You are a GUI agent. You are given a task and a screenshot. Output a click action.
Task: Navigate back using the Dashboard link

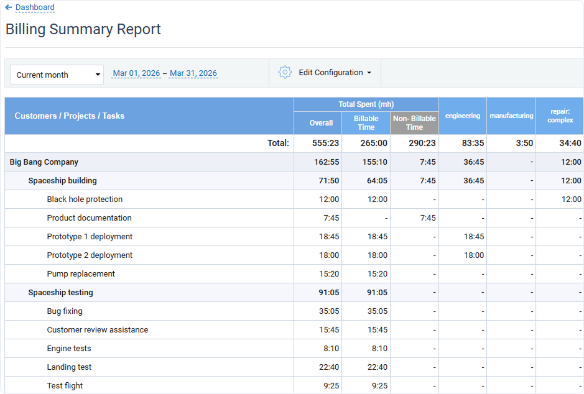34,7
